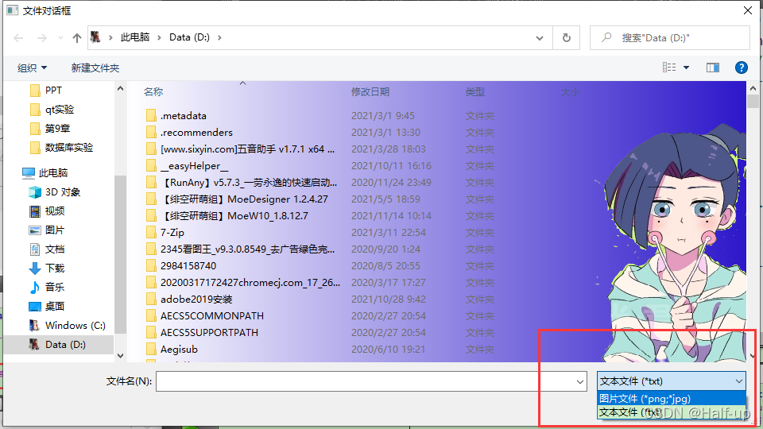Select Data (D:) in the address breadcrumb
Viewport: 763px width, 429px height.
pyautogui.click(x=189, y=37)
